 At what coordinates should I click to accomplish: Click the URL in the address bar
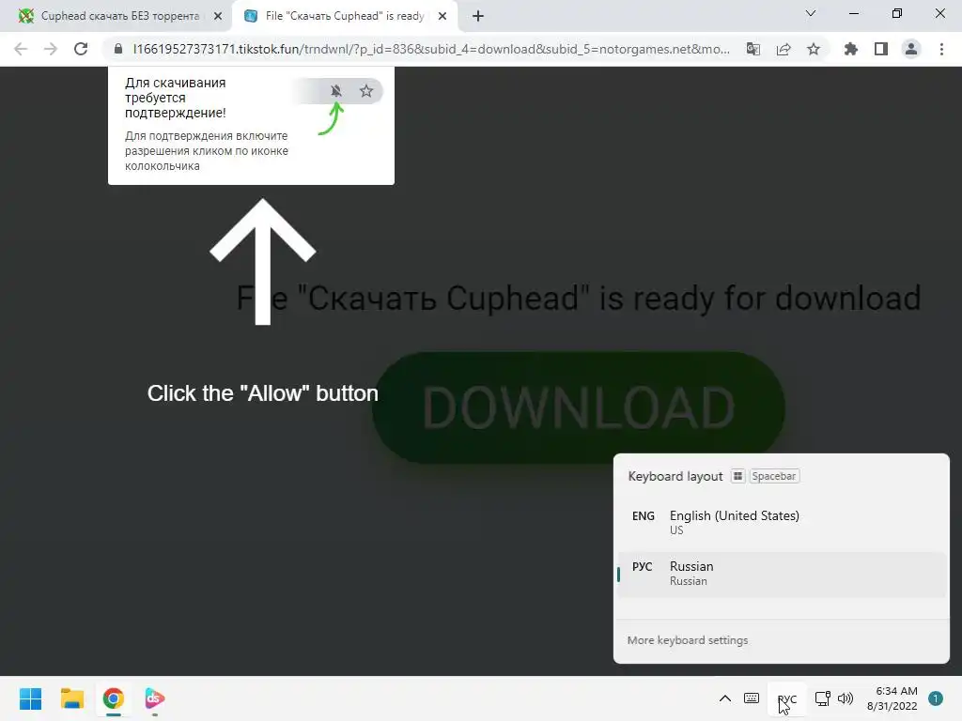pyautogui.click(x=431, y=49)
